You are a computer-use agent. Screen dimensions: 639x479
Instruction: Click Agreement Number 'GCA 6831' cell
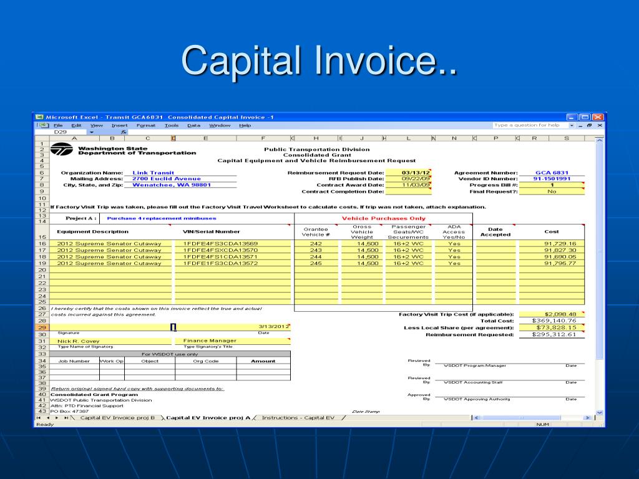click(x=552, y=173)
